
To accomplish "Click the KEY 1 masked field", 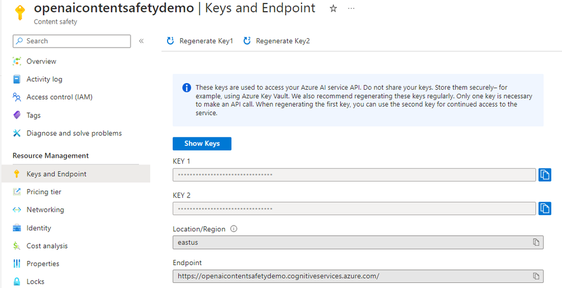I will pyautogui.click(x=354, y=175).
